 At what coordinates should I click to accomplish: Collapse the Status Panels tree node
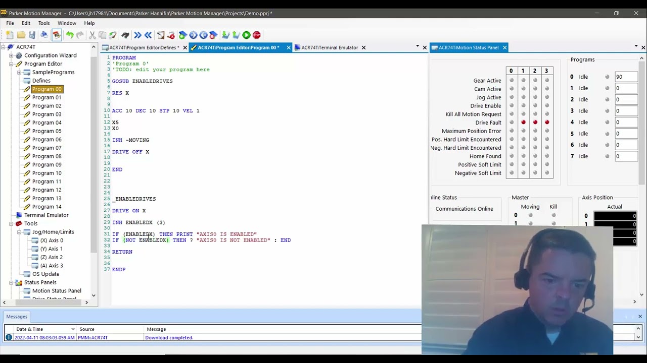coord(11,282)
